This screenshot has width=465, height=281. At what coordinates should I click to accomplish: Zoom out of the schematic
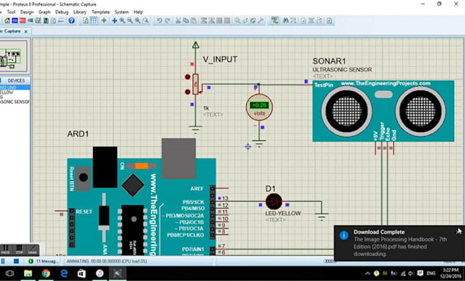pyautogui.click(x=130, y=21)
